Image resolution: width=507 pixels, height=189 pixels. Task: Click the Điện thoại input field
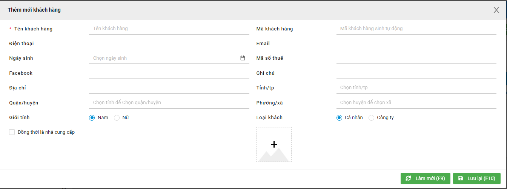pos(169,44)
